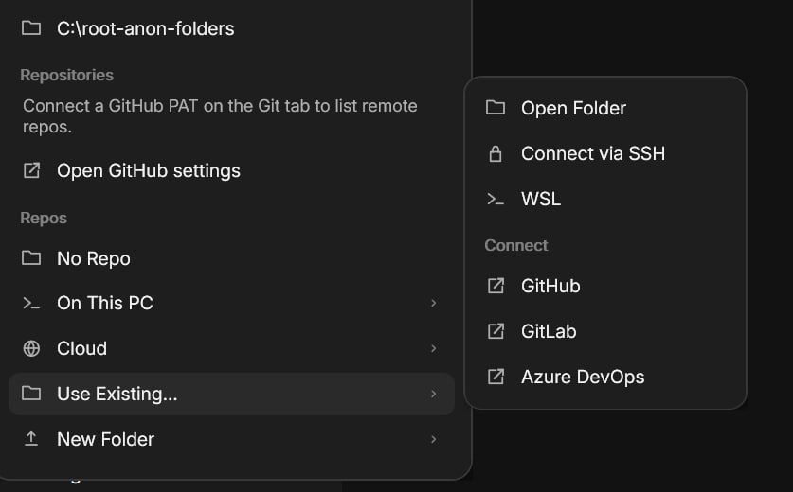Expand the Use Existing... chevron arrow
This screenshot has height=492, width=793.
[x=433, y=394]
